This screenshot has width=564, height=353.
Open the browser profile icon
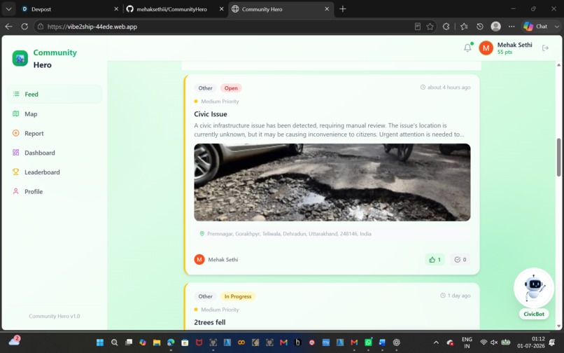pyautogui.click(x=495, y=27)
